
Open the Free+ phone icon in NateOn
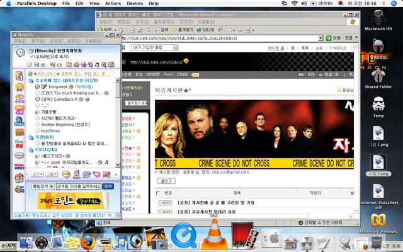click(76, 174)
